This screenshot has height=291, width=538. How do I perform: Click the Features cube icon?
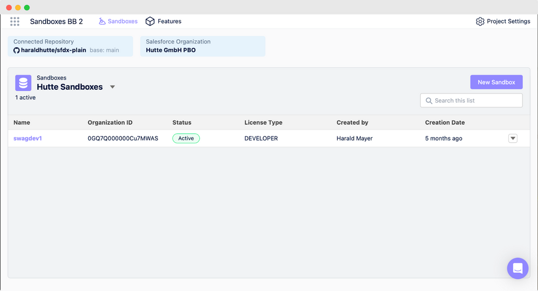tap(150, 21)
